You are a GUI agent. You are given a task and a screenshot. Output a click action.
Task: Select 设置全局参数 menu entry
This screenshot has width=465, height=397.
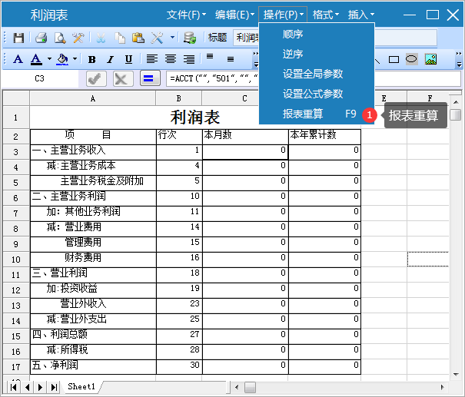click(x=317, y=74)
